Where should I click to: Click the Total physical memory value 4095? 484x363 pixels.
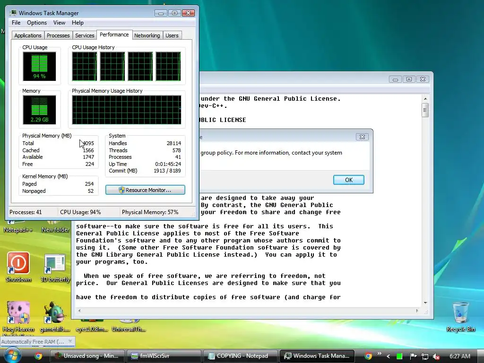(88, 143)
